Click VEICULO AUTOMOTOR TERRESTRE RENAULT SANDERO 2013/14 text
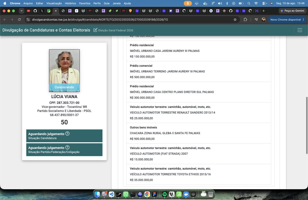Viewport: 308px width, 200px height. (x=172, y=112)
